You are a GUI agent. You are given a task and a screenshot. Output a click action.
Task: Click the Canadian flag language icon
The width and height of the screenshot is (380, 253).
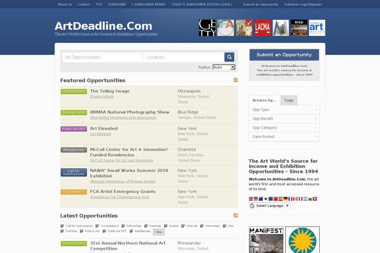[295, 199]
